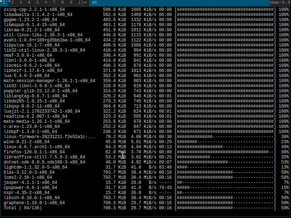The height and width of the screenshot is (218, 291).
Task: Click graphene-1.10.8-1-x86_64 package name
Action: click(34, 203)
